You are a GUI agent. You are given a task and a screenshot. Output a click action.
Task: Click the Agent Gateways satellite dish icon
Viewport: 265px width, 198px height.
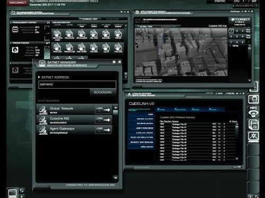pyautogui.click(x=43, y=130)
